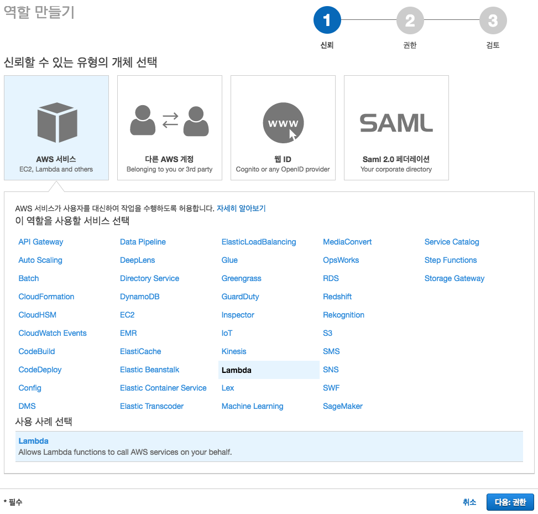This screenshot has width=538, height=514.
Task: Select Config service
Action: 30,388
